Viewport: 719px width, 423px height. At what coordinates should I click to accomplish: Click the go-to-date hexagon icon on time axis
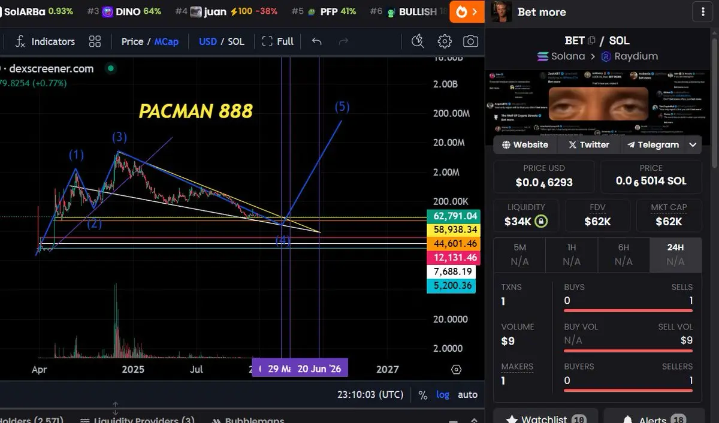(x=457, y=369)
